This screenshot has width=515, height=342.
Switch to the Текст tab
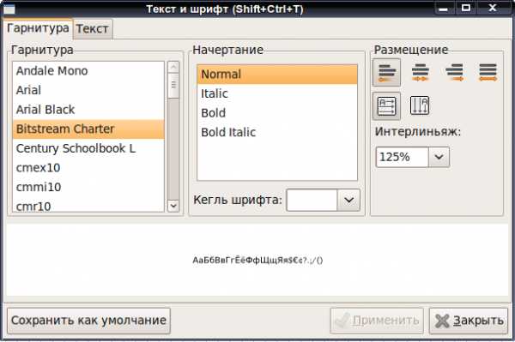[93, 29]
